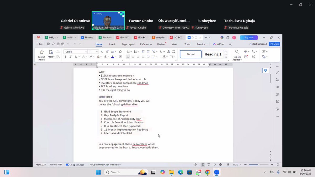
Task: Toggle the AI Spell Check switch
Action: (67, 165)
